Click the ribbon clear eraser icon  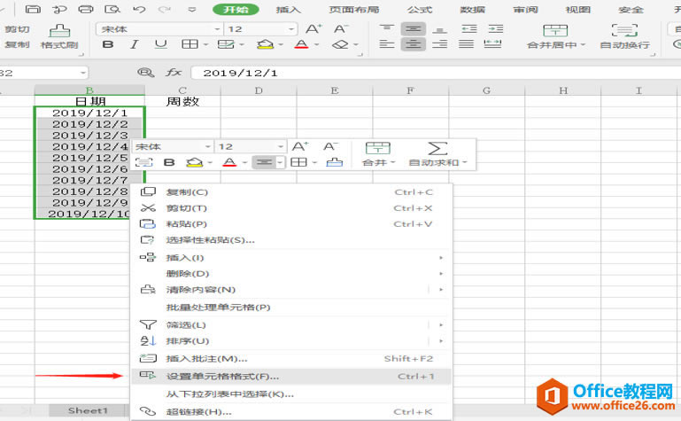click(x=340, y=44)
